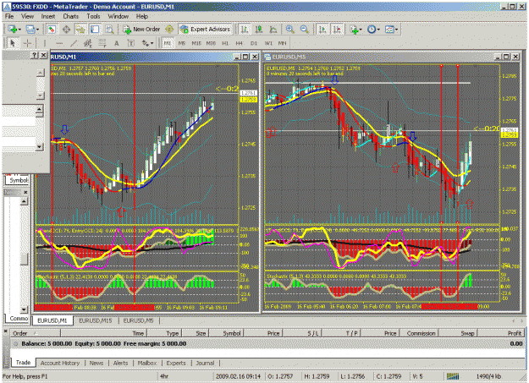This screenshot has width=529, height=383.
Task: Open the Market Watch window icon
Action: point(52,30)
